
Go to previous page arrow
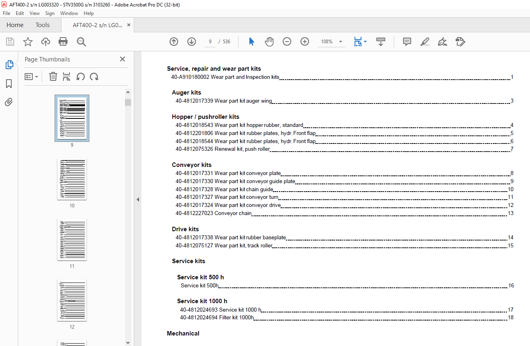point(174,42)
